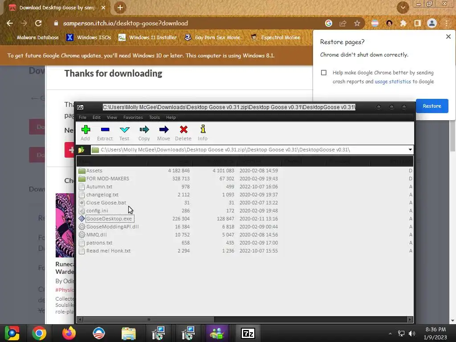Click the Chrome icon on the taskbar
Image resolution: width=456 pixels, height=342 pixels.
click(39, 333)
